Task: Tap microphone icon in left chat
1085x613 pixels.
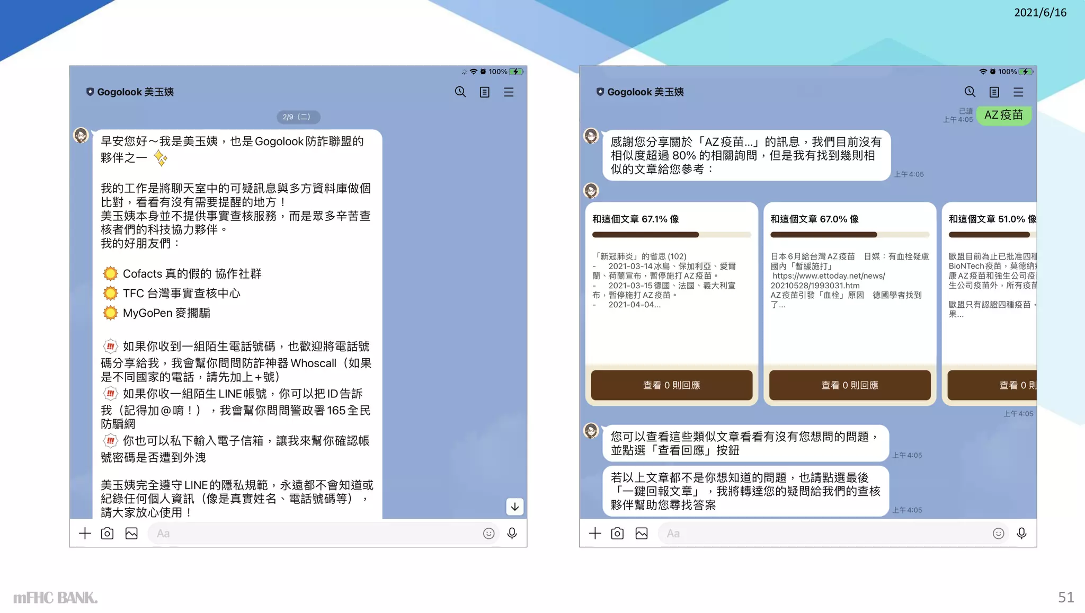Action: [512, 534]
